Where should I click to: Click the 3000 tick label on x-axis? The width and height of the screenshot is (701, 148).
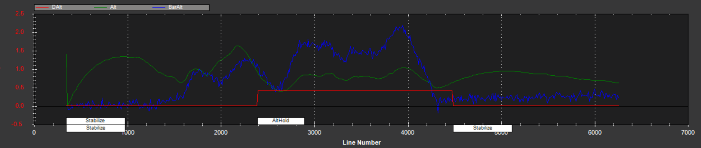point(314,133)
